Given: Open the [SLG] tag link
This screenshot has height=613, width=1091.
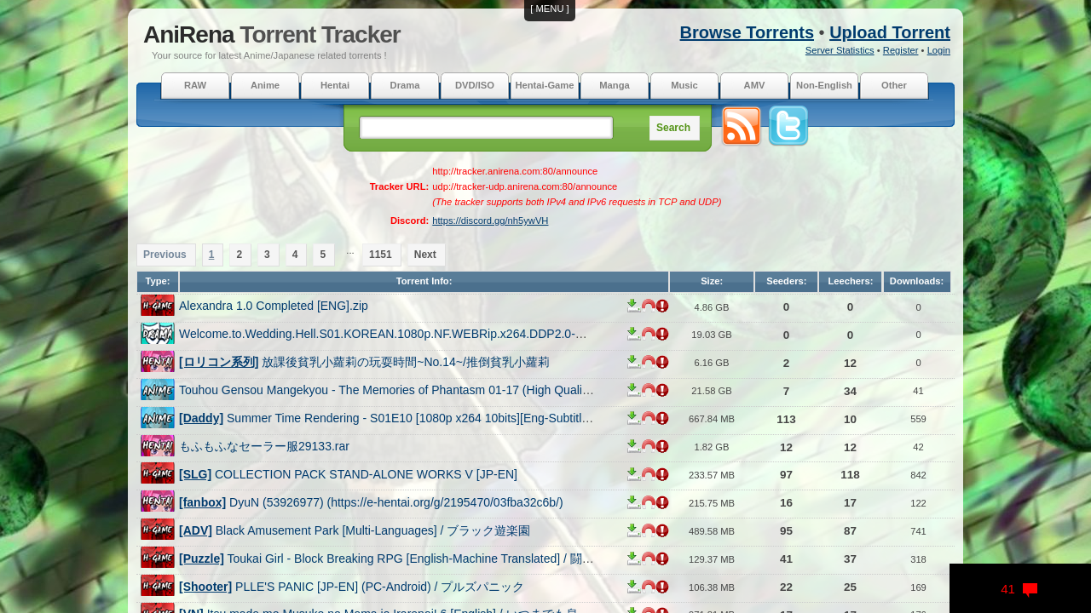Looking at the screenshot, I should tap(195, 474).
